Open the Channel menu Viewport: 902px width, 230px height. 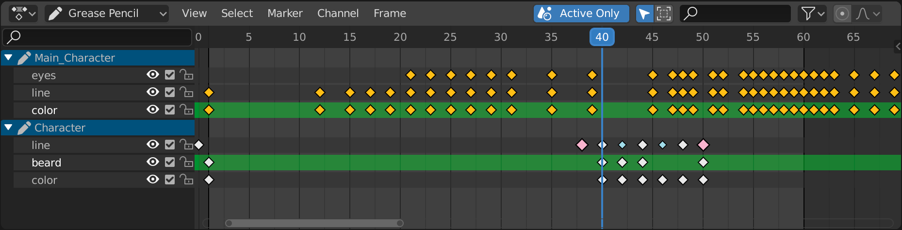tap(338, 14)
